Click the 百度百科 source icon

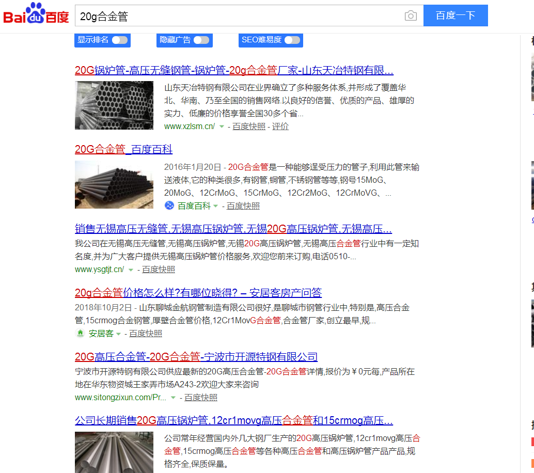pyautogui.click(x=169, y=206)
